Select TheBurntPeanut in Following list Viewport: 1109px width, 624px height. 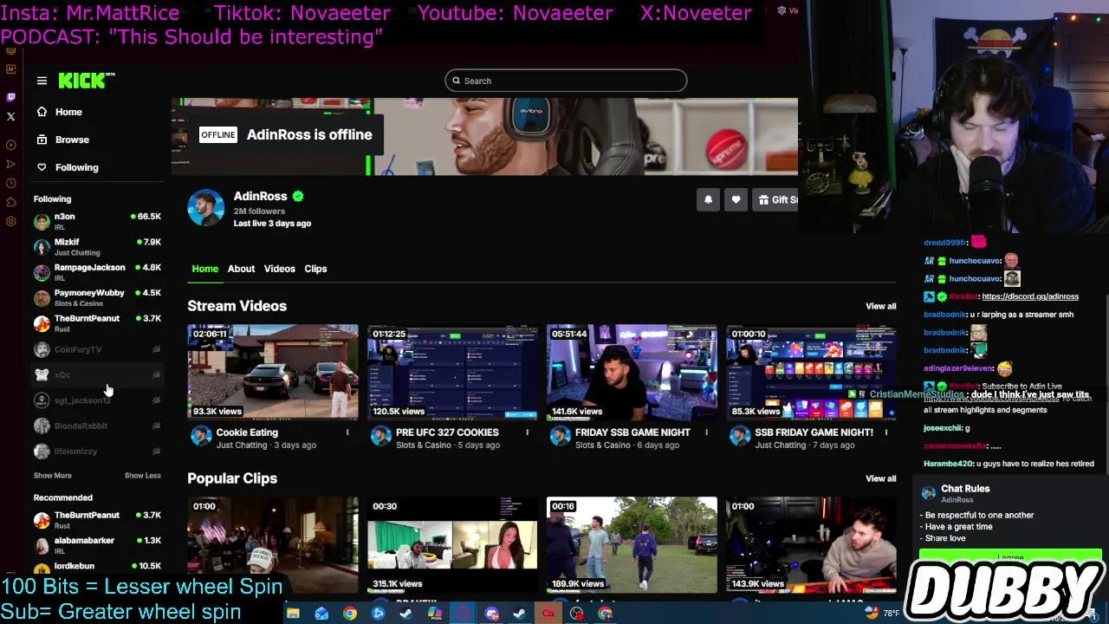[97, 323]
